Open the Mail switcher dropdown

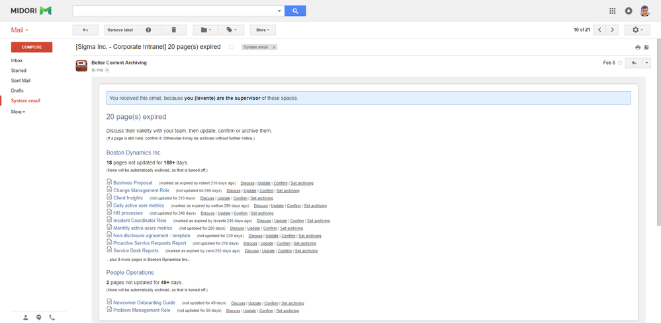[x=19, y=30]
